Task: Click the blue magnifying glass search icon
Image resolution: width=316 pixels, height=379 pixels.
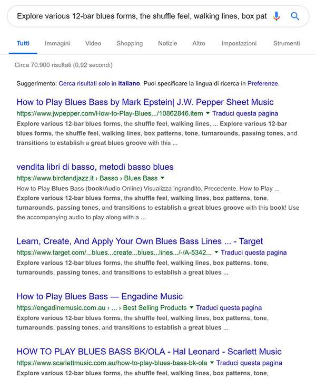Action: [x=295, y=16]
